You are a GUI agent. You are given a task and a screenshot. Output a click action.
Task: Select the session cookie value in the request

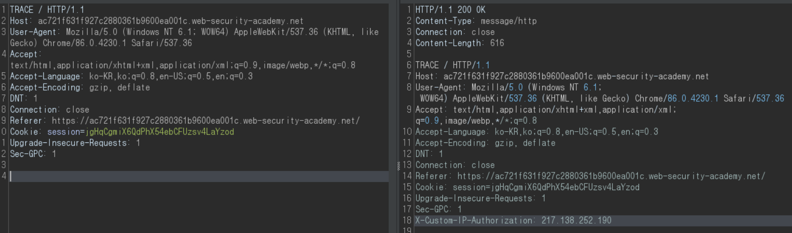pos(159,132)
